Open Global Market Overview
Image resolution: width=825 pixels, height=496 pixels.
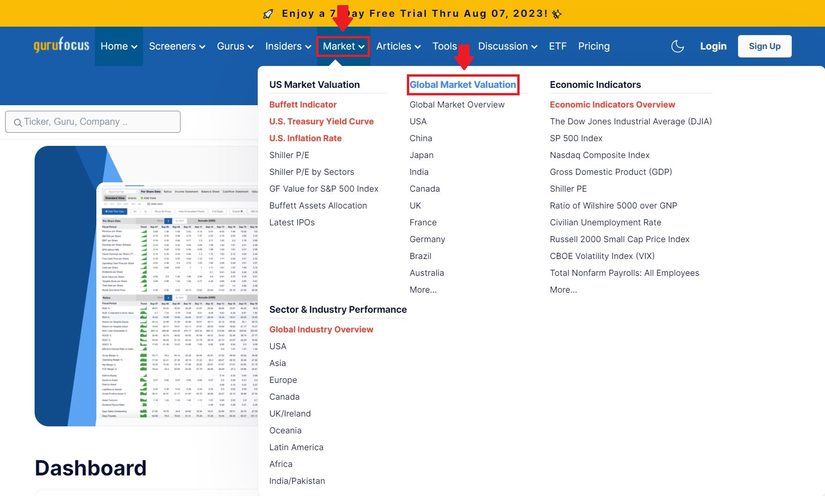tap(457, 105)
